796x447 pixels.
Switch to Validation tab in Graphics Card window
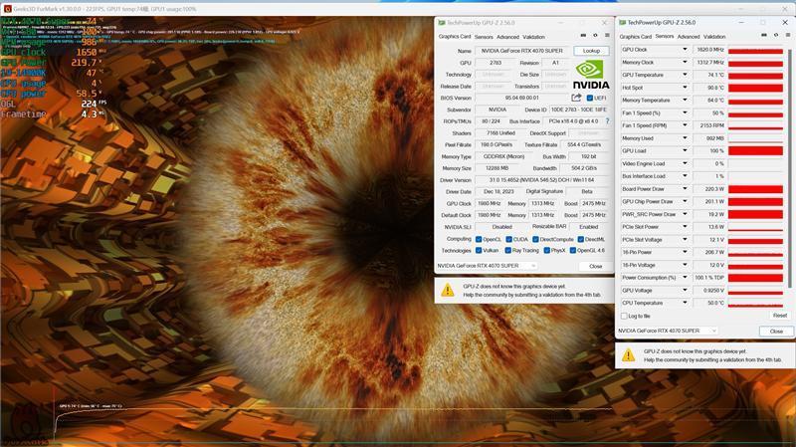533,37
